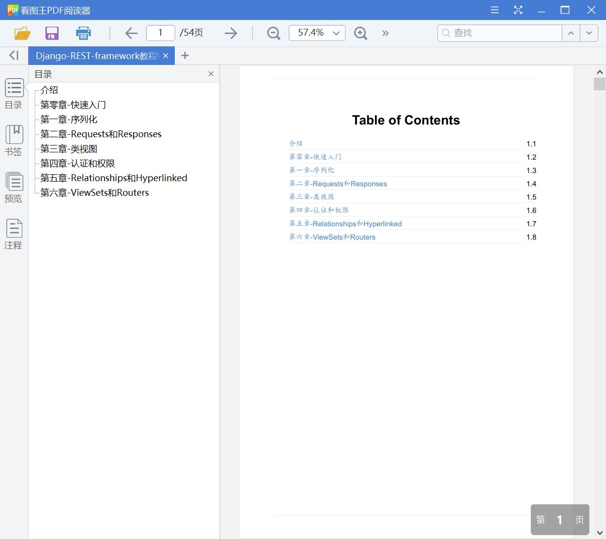Image resolution: width=606 pixels, height=539 pixels.
Task: Enter fullscreen mode with the expand icon
Action: tap(518, 10)
